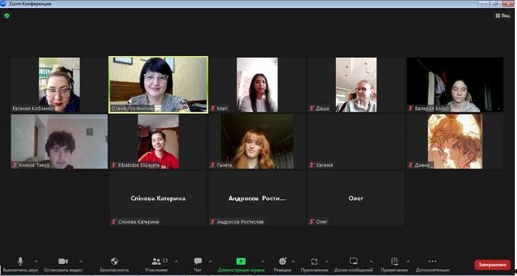The image size is (517, 276).
Task: Open the Реакции reactions icon
Action: coord(283,261)
